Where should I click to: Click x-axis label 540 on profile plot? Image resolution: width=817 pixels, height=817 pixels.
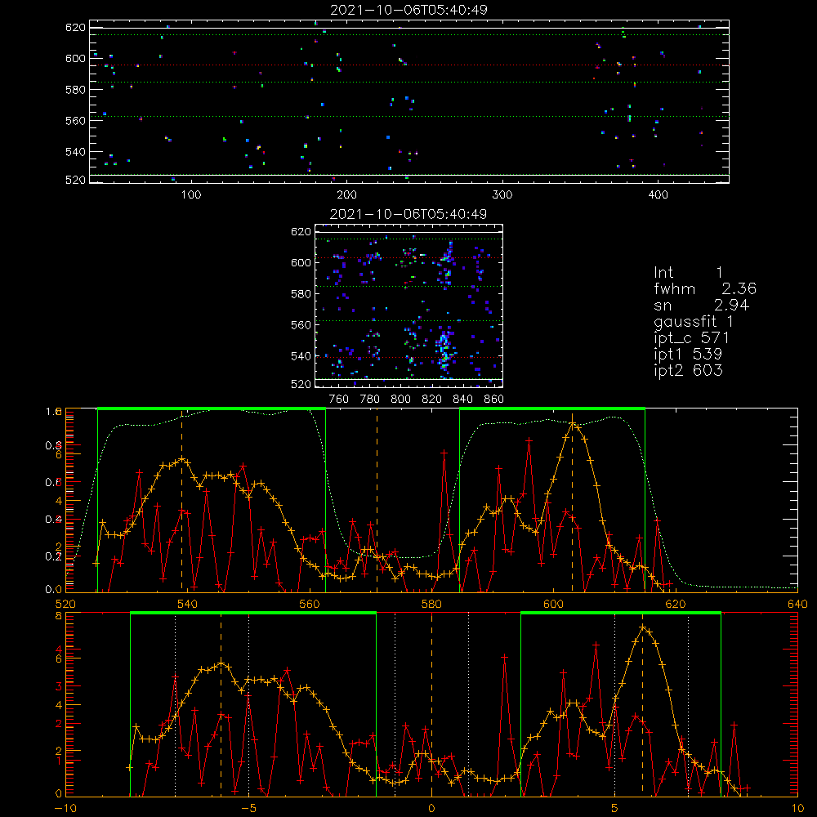[188, 605]
